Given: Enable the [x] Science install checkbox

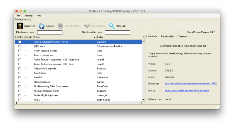Looking at the screenshot, I should (20, 46).
